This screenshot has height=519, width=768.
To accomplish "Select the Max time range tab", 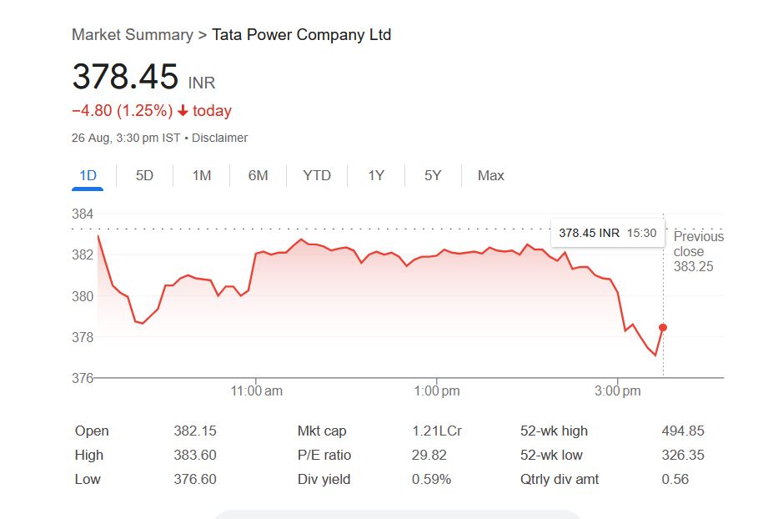I will tap(490, 175).
